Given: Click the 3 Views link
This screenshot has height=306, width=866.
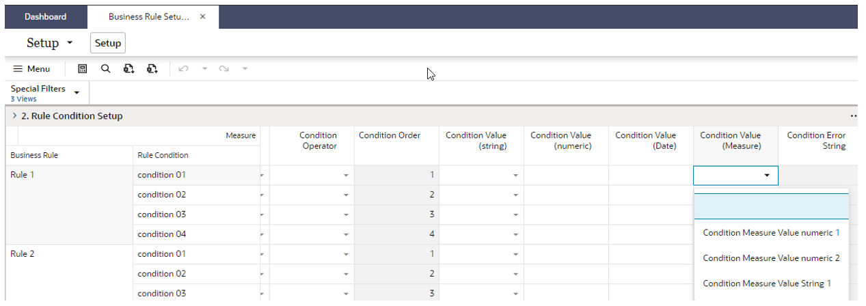Looking at the screenshot, I should click(x=24, y=99).
